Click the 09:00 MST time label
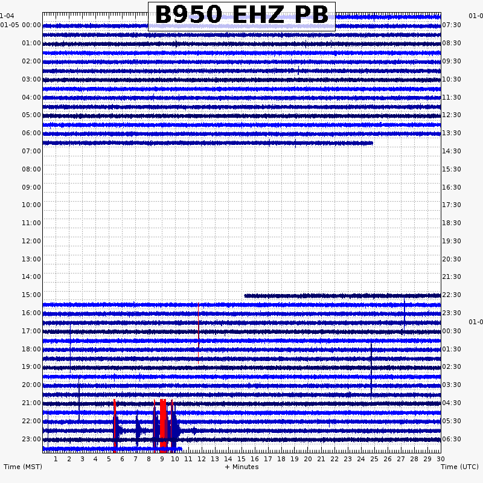 [31, 188]
